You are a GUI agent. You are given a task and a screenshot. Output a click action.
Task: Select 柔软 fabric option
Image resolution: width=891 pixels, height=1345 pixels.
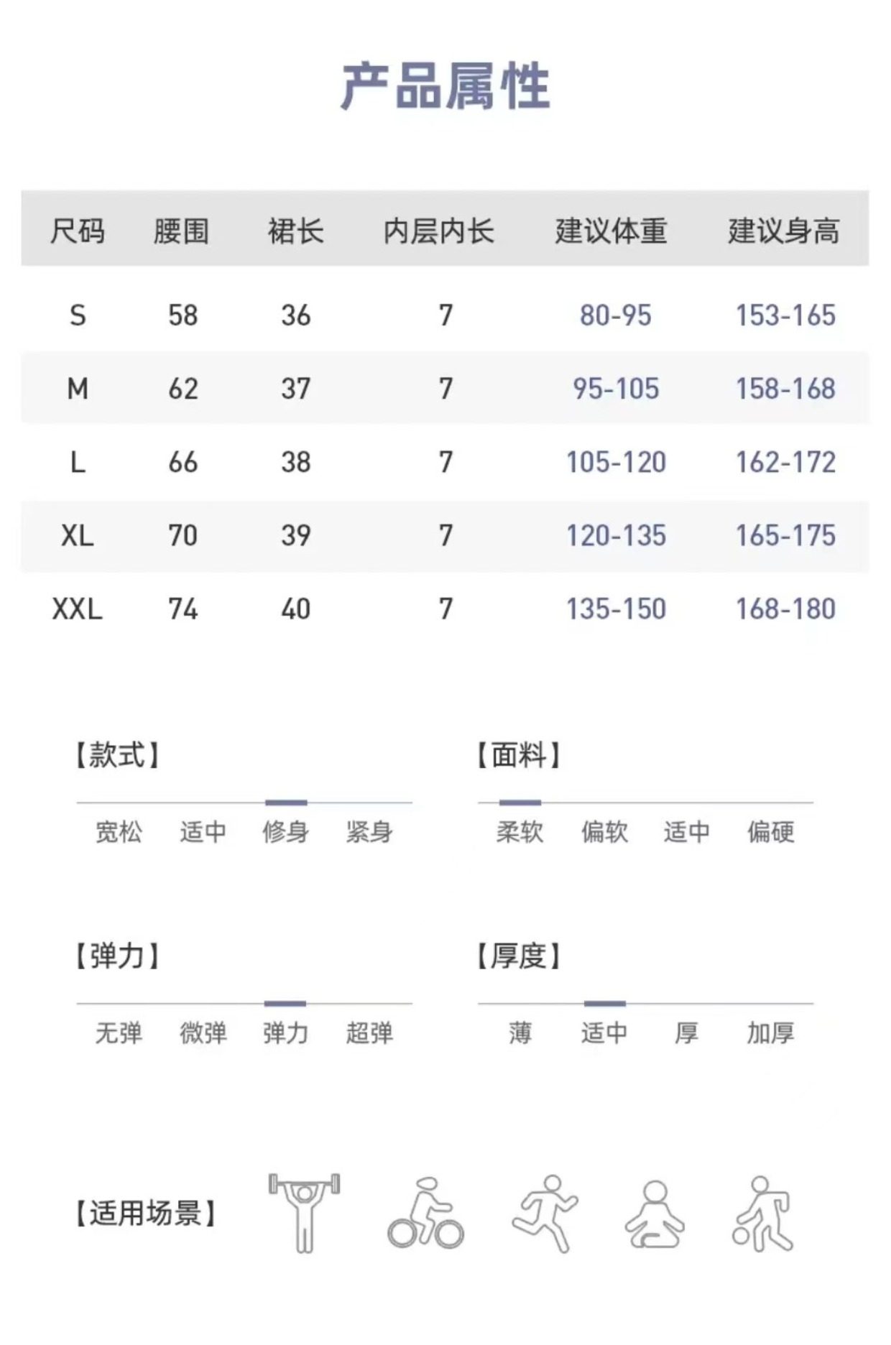[520, 832]
